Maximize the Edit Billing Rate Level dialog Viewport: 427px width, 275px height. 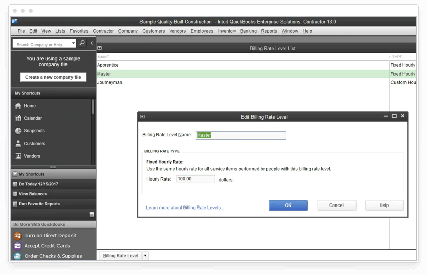(x=394, y=116)
